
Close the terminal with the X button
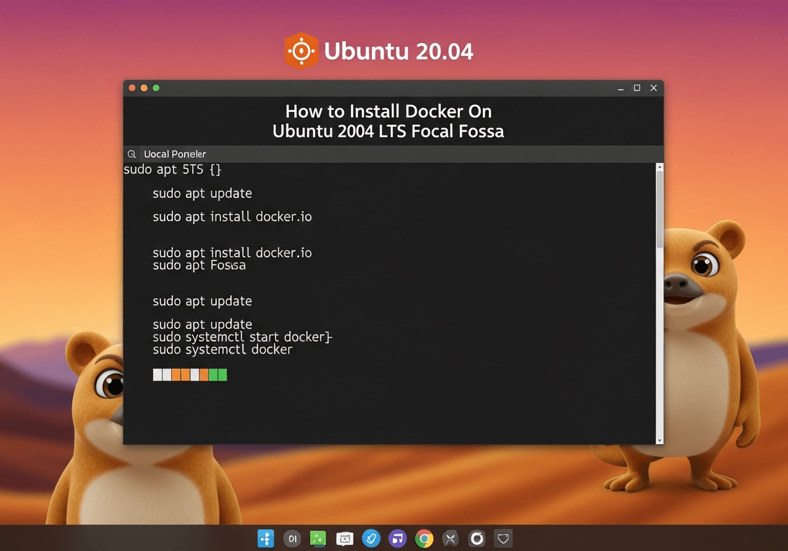click(654, 88)
